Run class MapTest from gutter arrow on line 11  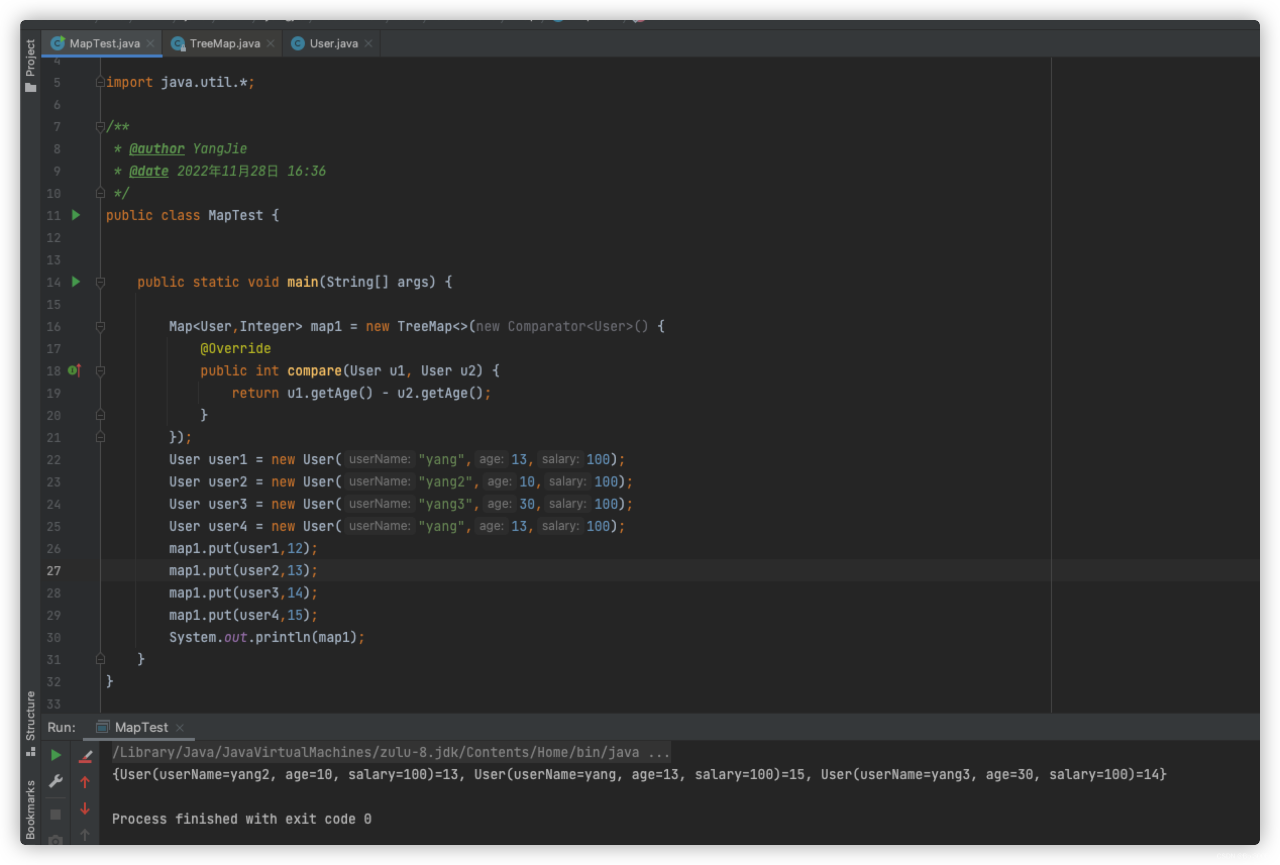(x=76, y=215)
